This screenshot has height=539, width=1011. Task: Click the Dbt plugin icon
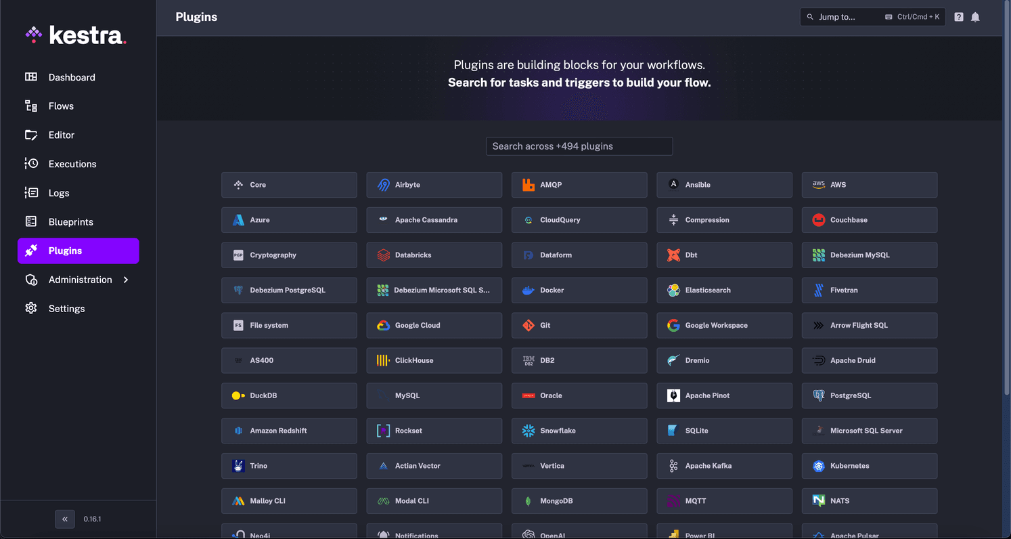[x=673, y=255]
